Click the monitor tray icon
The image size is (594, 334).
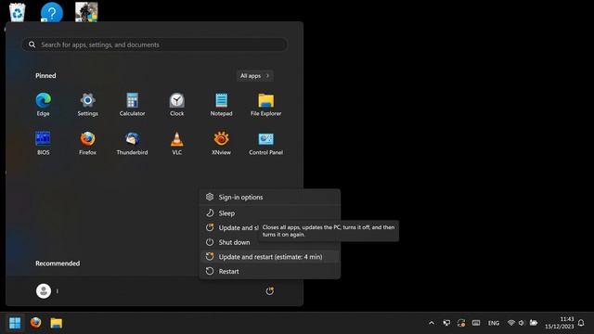(446, 323)
